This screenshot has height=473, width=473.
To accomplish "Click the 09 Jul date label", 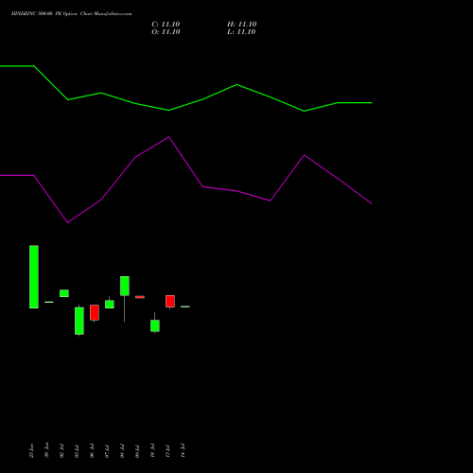I will click(x=137, y=451).
